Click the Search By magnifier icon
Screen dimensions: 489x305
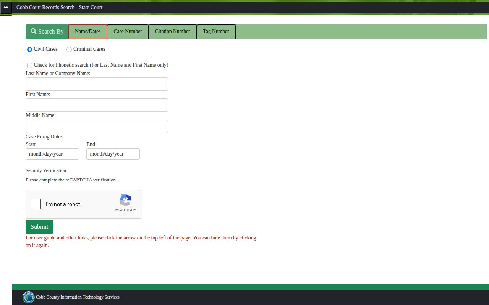(x=34, y=31)
